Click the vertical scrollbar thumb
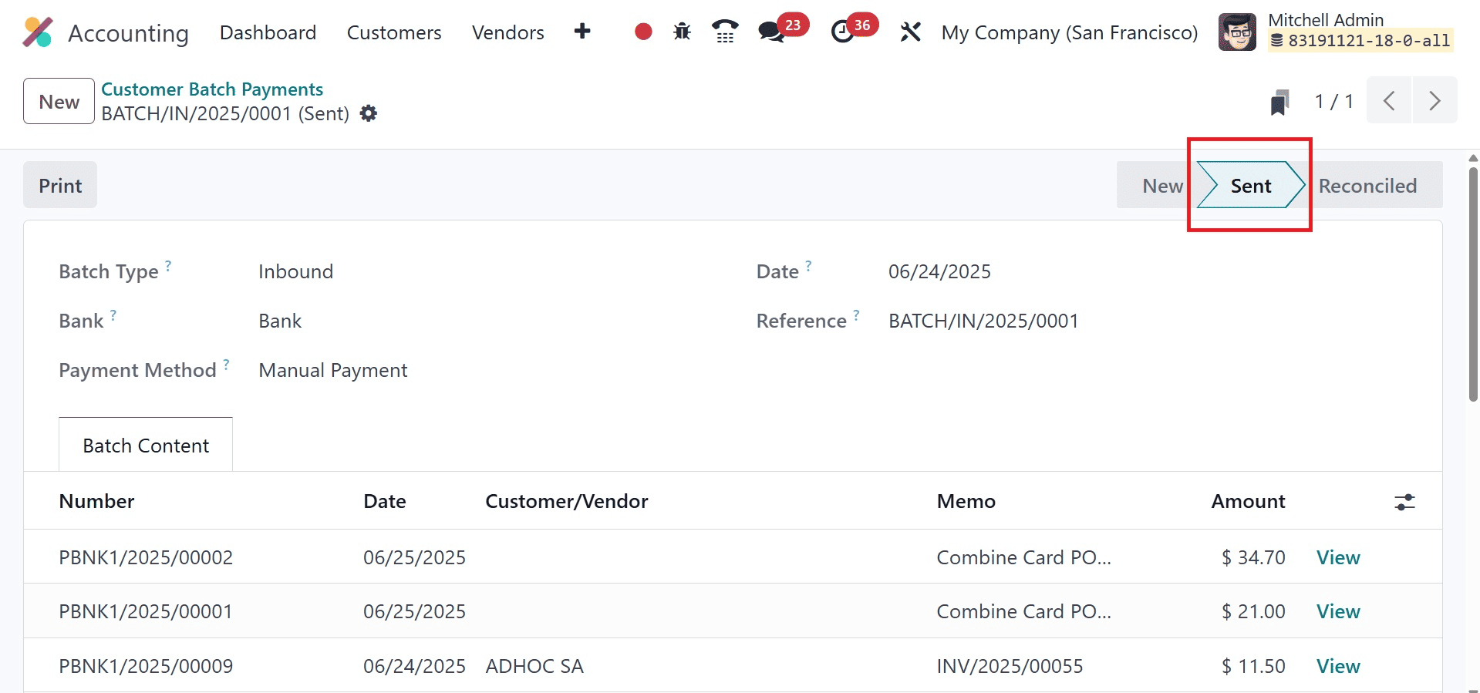 coord(1473,284)
